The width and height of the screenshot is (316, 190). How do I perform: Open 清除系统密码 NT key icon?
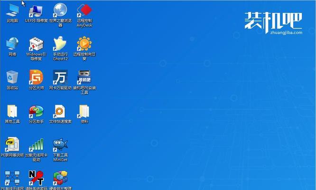[x=36, y=178]
